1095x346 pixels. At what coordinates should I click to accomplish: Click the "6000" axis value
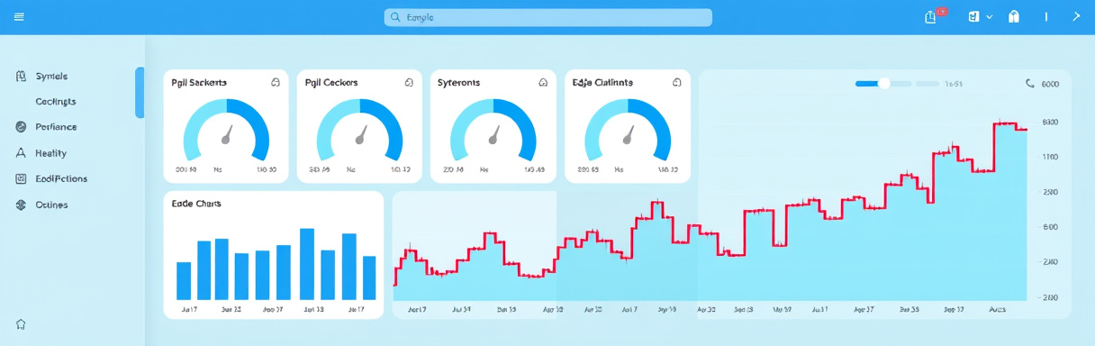(1050, 84)
